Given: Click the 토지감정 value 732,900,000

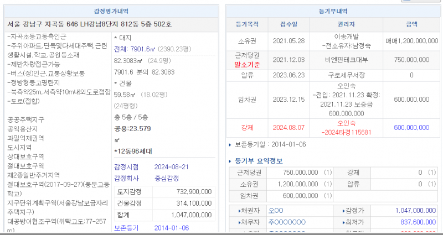Looking at the screenshot, I should click(x=192, y=191).
